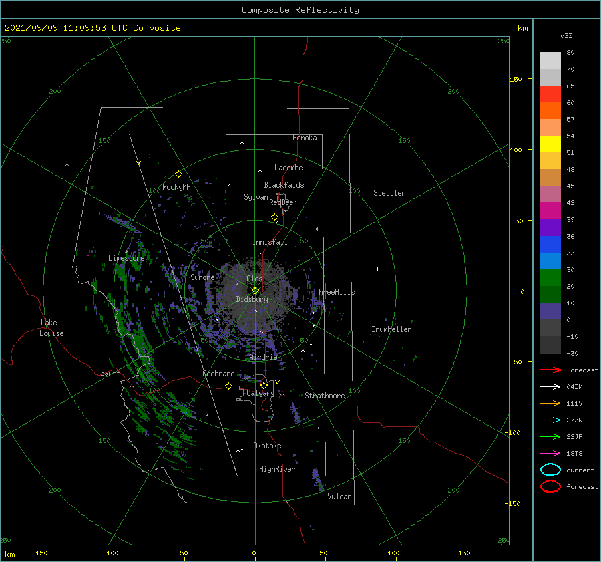Select the magenta 39-42 dBZ swatch
The height and width of the screenshot is (562, 601).
[x=550, y=211]
